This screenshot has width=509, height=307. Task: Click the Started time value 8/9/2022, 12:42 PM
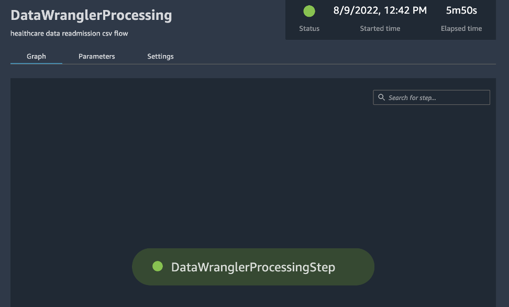380,10
